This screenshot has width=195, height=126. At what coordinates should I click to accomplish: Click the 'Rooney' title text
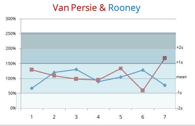[x=125, y=8]
